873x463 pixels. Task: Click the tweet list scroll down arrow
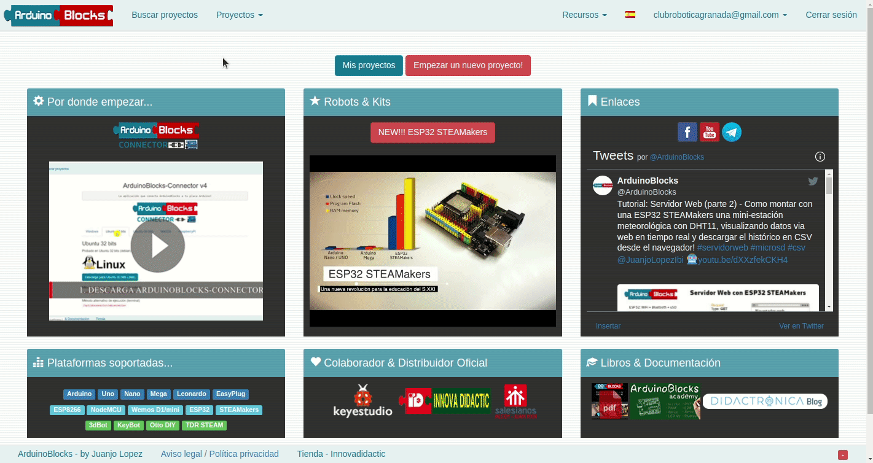click(x=829, y=306)
